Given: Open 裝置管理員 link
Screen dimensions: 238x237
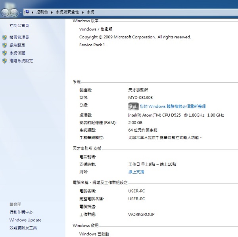Looking at the screenshot, I should (19, 37).
